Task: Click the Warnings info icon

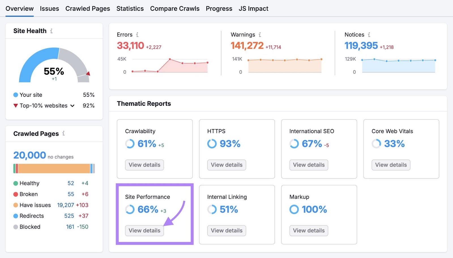Action: pyautogui.click(x=260, y=34)
